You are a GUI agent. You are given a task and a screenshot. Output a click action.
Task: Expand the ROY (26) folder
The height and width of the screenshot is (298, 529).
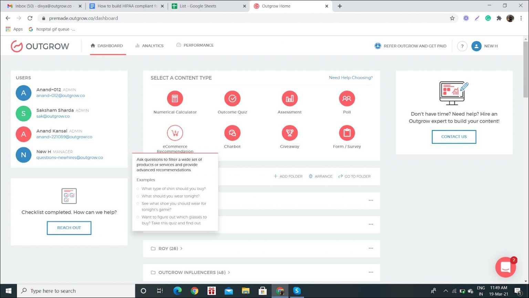coord(168,248)
